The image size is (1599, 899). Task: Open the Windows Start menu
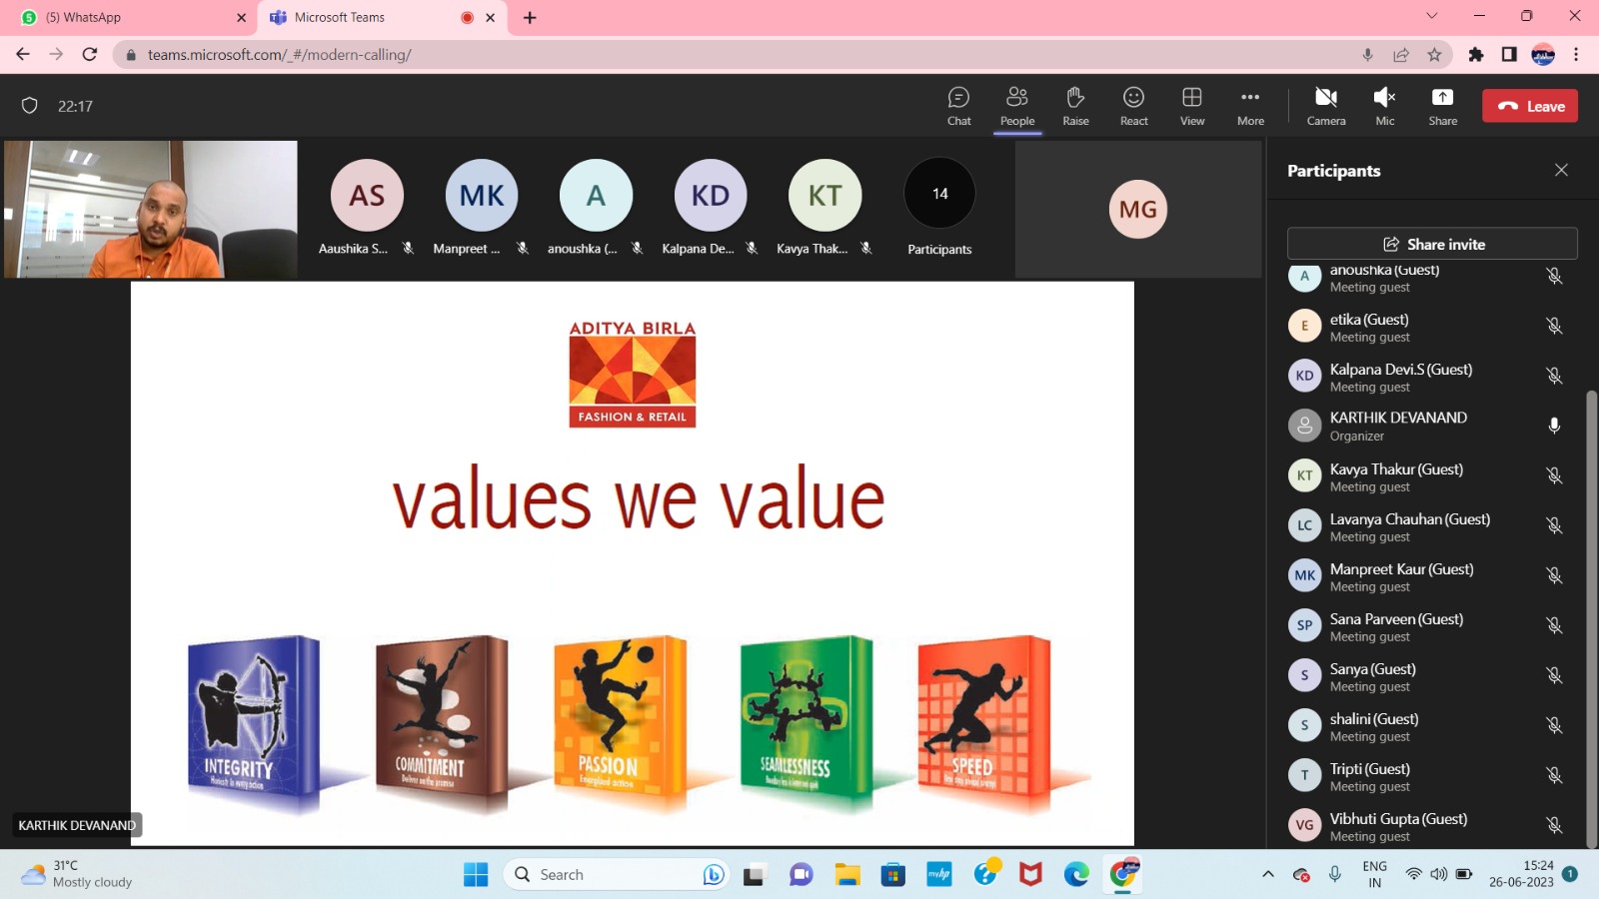tap(476, 875)
